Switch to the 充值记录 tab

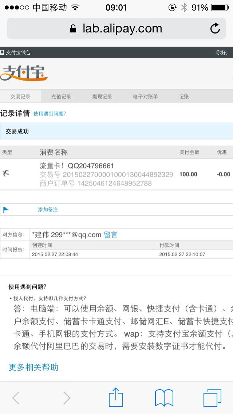tap(61, 97)
